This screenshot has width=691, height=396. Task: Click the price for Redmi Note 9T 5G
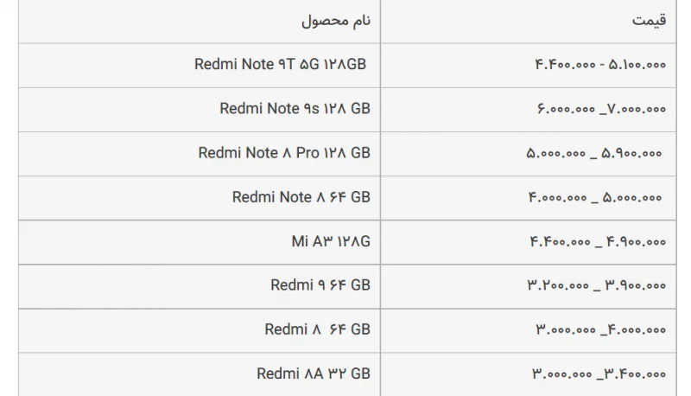(x=600, y=65)
